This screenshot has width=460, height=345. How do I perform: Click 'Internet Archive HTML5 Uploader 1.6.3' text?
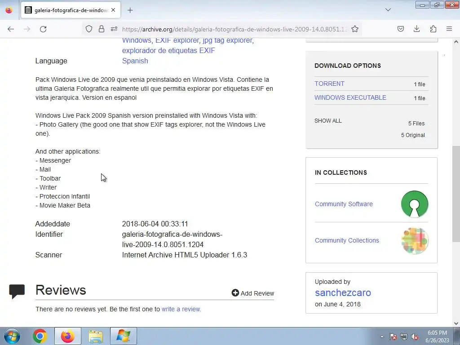click(185, 255)
